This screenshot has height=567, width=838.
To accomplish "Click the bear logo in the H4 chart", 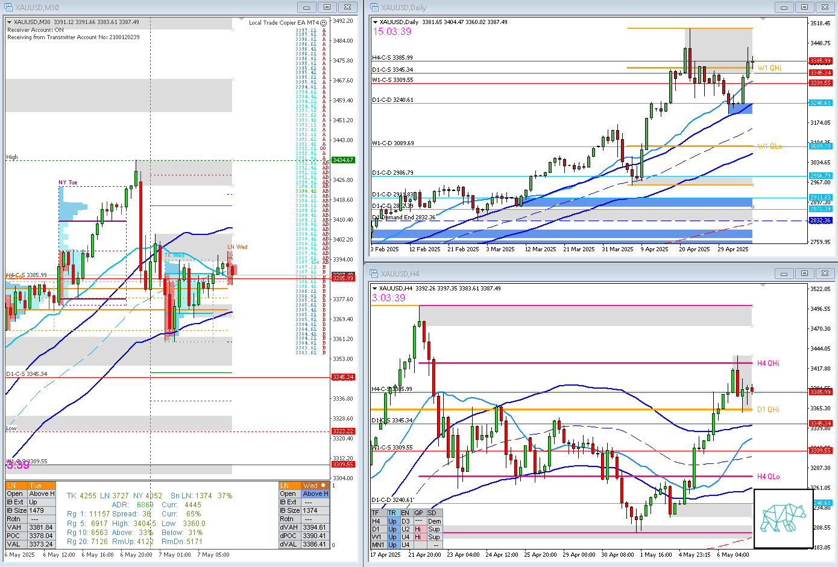I will (783, 518).
